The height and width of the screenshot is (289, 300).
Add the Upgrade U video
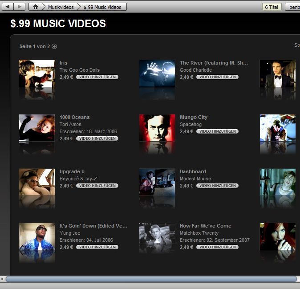click(97, 186)
